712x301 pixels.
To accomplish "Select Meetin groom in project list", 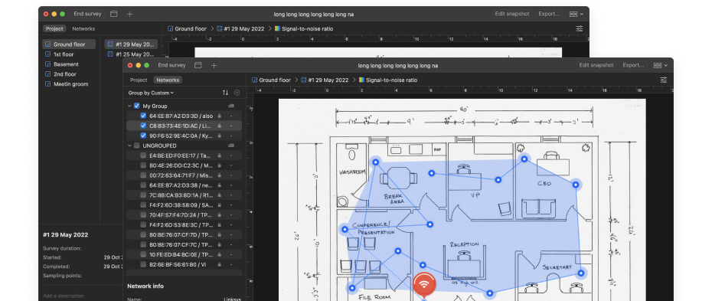I will click(69, 84).
